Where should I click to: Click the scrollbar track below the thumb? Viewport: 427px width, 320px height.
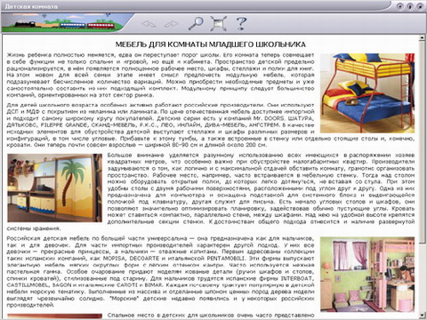(x=422, y=277)
